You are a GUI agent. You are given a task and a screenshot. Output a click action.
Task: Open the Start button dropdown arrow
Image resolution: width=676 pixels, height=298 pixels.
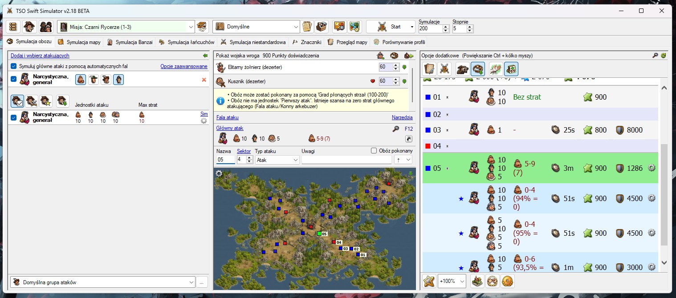pyautogui.click(x=412, y=27)
